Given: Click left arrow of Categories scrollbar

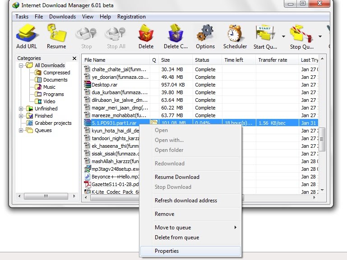Looking at the screenshot, I should (x=19, y=196).
